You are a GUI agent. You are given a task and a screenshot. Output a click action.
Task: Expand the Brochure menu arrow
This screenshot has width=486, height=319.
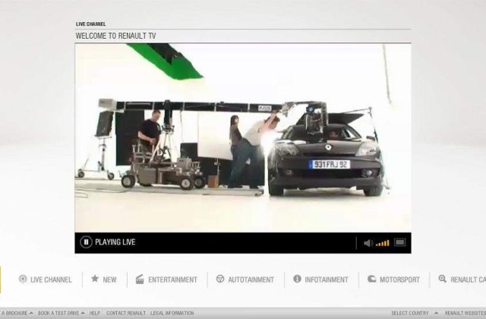pos(31,313)
